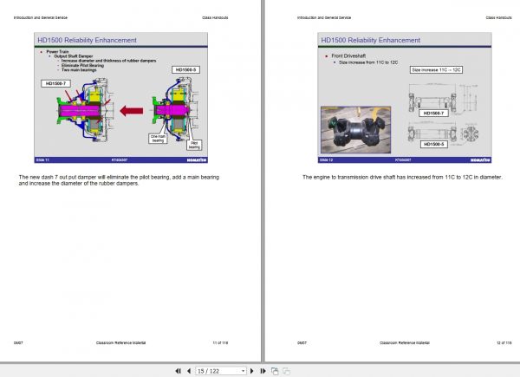Viewport: 520px width, 377px height.
Task: Click the left slide title 'HD1500 Reliability Enhancement'
Action: pyautogui.click(x=87, y=40)
